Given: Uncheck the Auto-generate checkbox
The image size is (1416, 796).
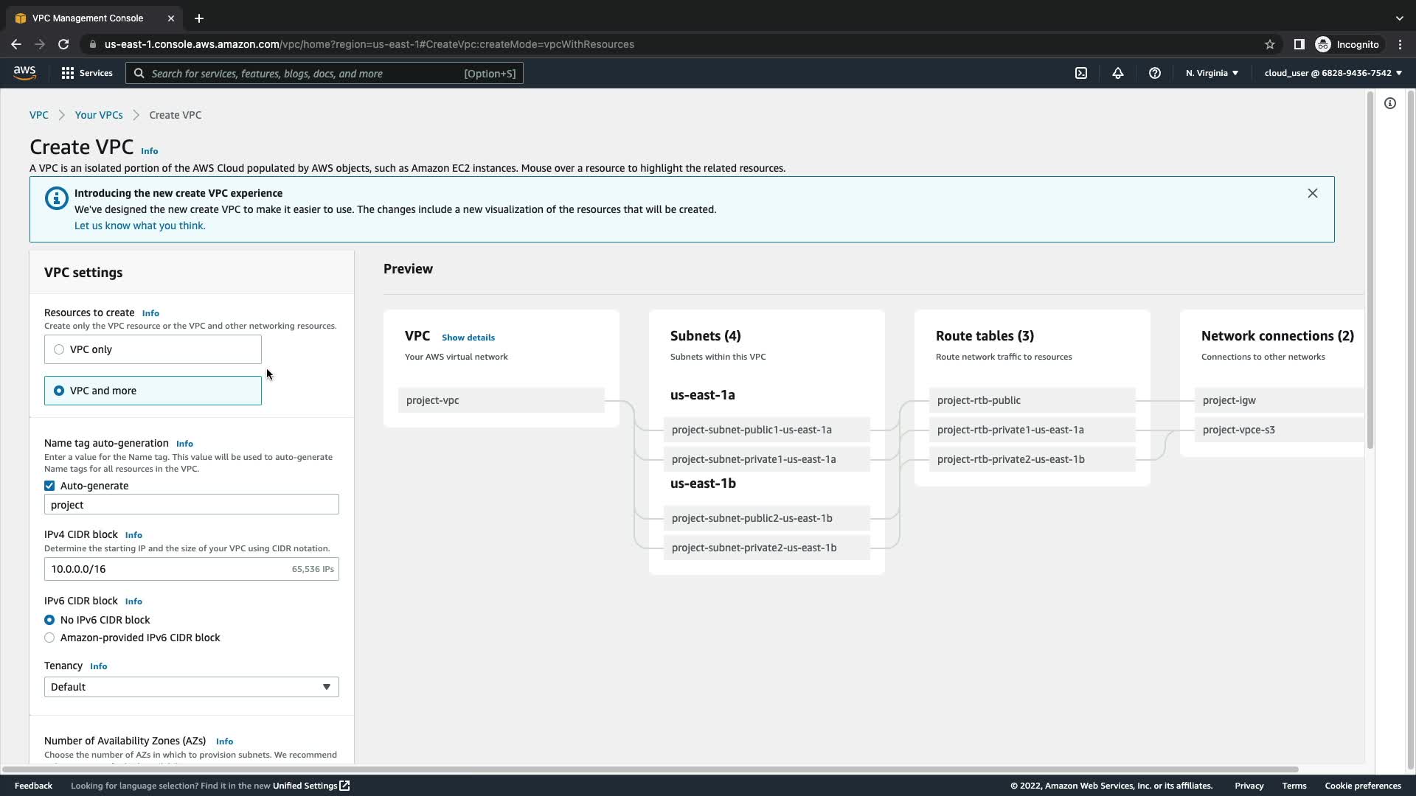Looking at the screenshot, I should [49, 486].
